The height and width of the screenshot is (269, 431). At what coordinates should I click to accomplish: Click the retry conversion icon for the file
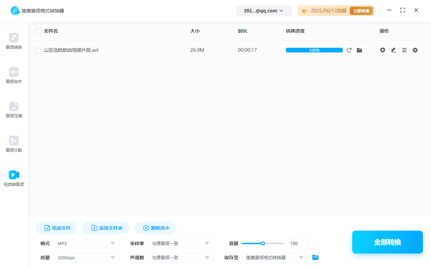point(349,50)
